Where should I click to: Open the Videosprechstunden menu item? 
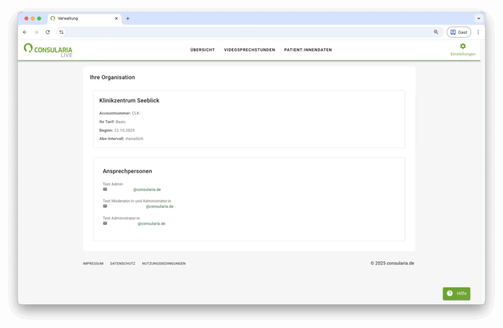[249, 50]
